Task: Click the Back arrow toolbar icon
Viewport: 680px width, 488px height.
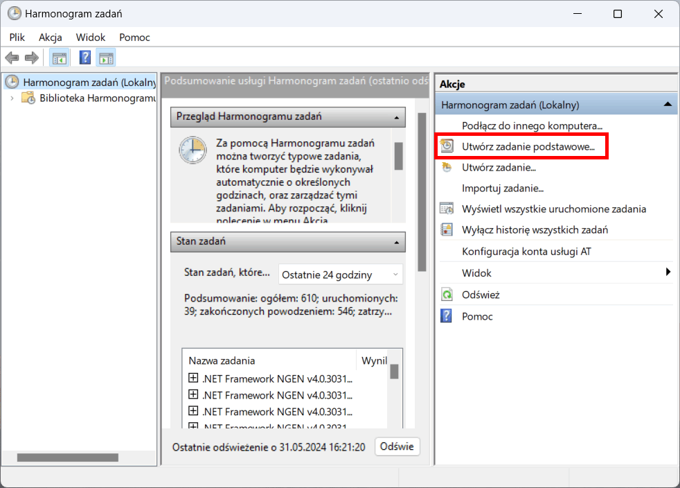Action: (12, 58)
